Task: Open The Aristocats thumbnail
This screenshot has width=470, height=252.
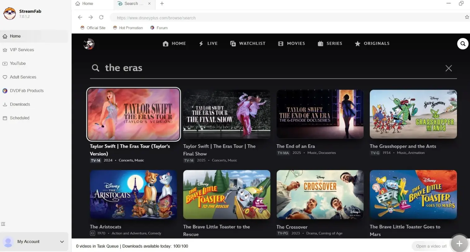Action: (x=133, y=195)
